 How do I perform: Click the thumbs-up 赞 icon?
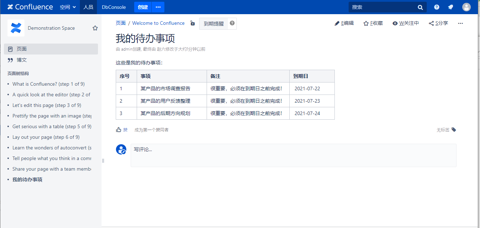click(x=119, y=130)
